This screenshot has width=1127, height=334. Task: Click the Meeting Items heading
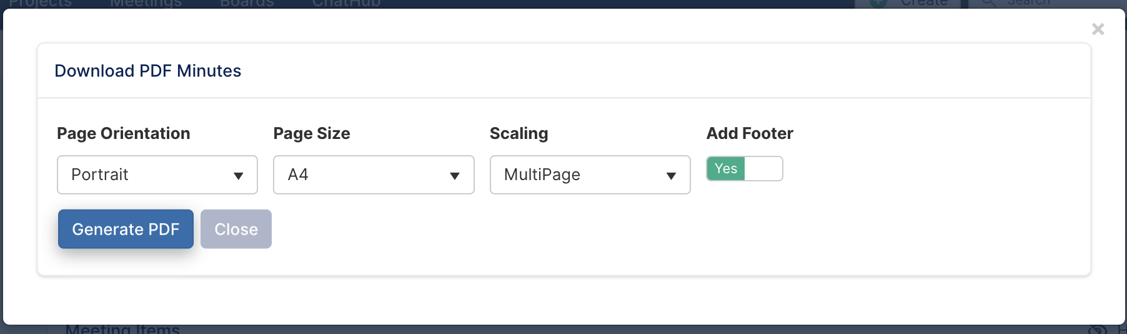[x=122, y=329]
